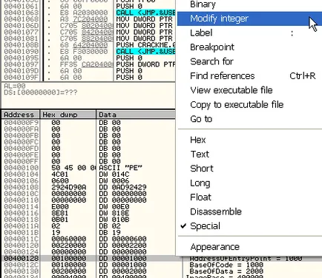
Task: Switch dump view to Disassemble
Action: 249,211
